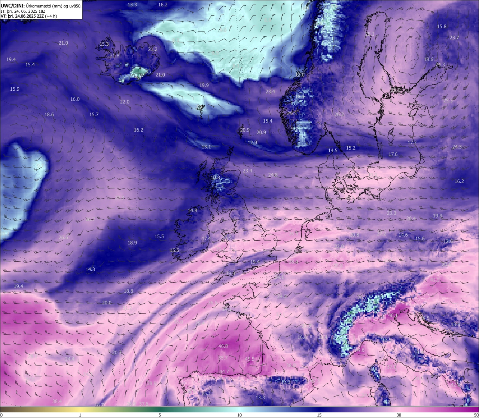Click the 15.2 value over southern Sweden
The height and width of the screenshot is (418, 479).
(351, 148)
